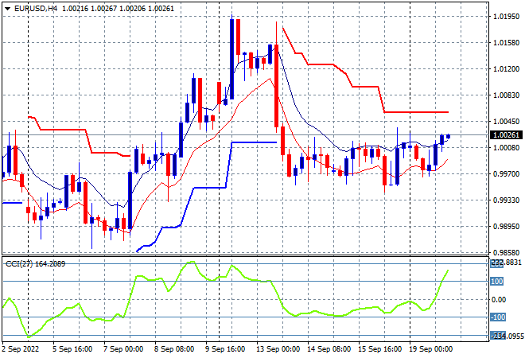Image resolution: width=525 pixels, height=358 pixels.
Task: Click the 1.01580 price scale label
Action: click(x=506, y=43)
